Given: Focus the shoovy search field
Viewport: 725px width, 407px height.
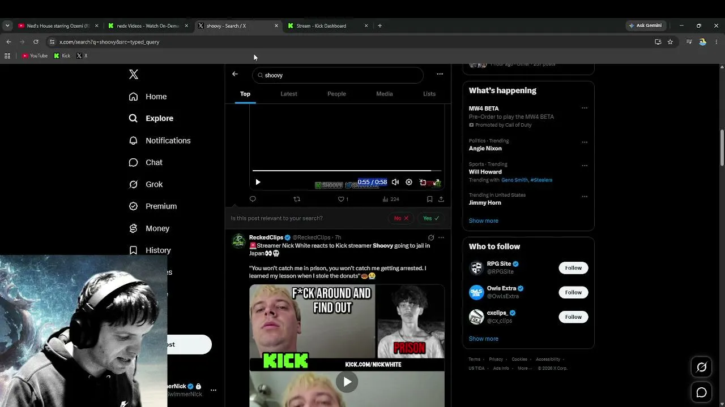Looking at the screenshot, I should pos(338,75).
